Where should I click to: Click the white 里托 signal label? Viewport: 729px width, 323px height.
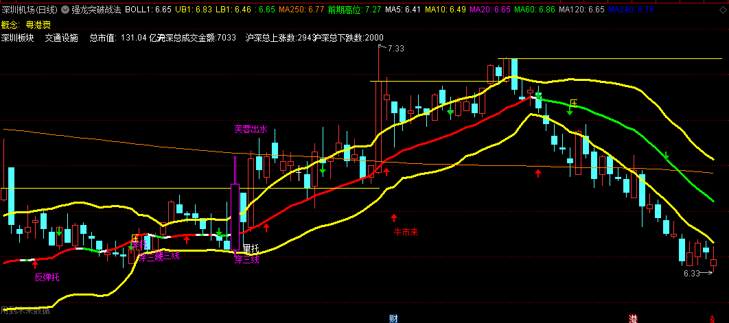(251, 249)
